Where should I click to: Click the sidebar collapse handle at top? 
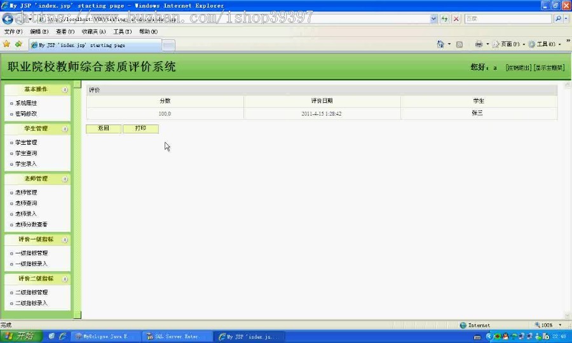[78, 84]
